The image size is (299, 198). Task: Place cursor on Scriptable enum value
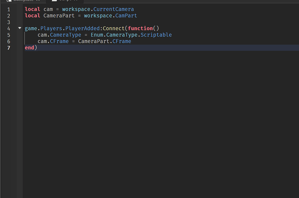coord(156,35)
